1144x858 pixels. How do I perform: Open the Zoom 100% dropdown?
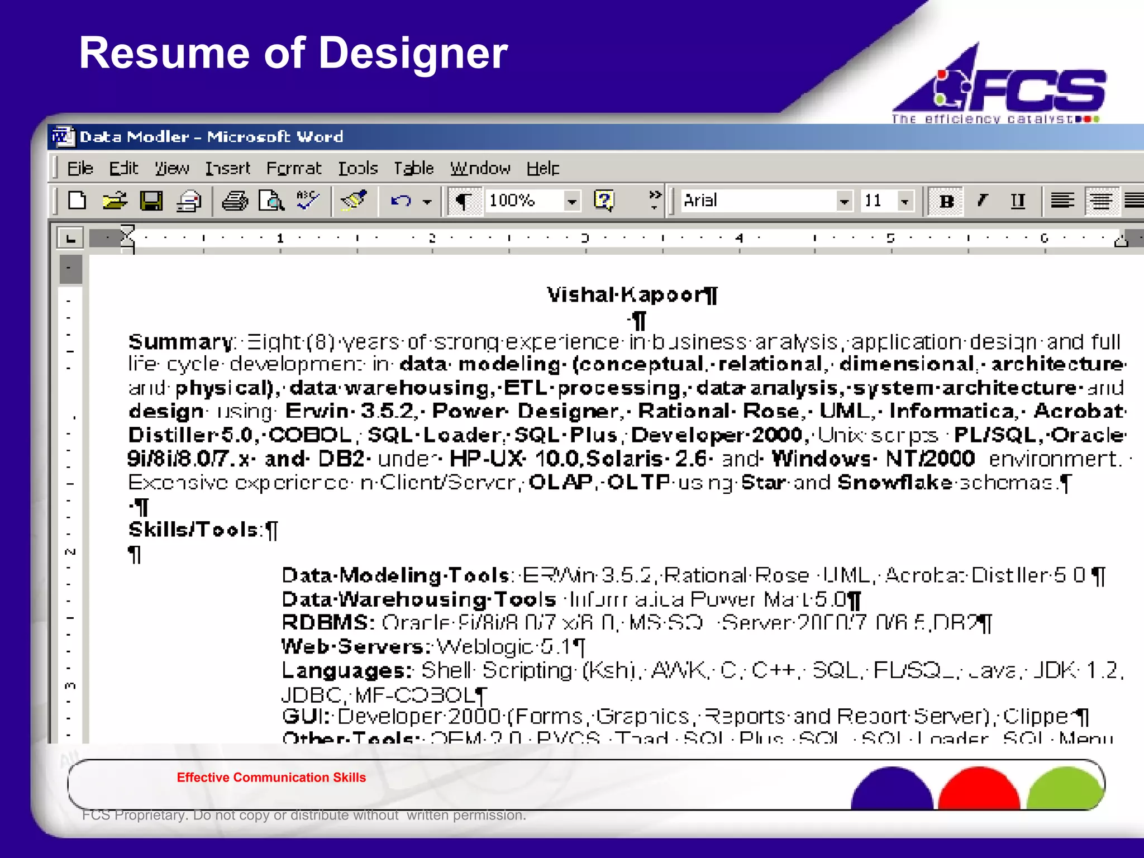[573, 201]
